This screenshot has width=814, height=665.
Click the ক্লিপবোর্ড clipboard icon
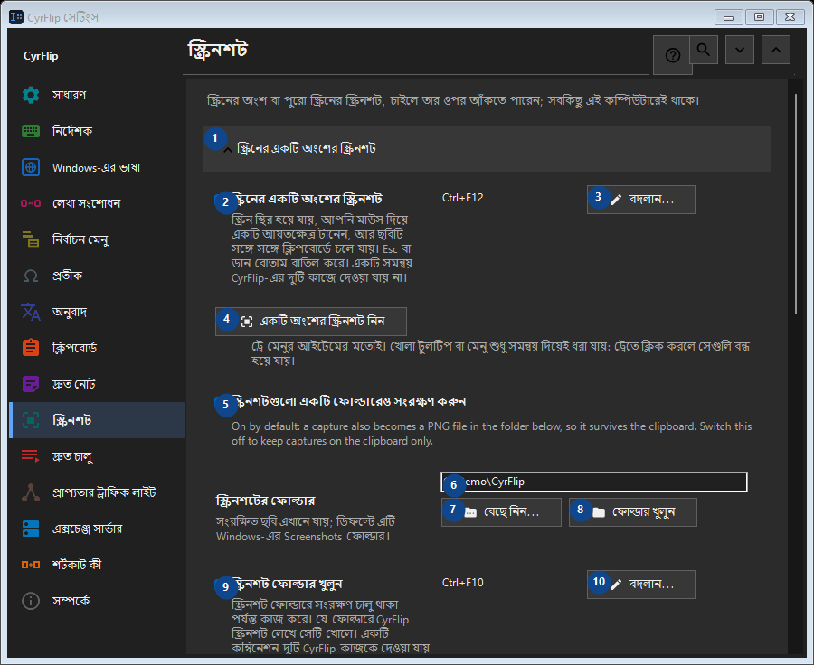(x=31, y=348)
